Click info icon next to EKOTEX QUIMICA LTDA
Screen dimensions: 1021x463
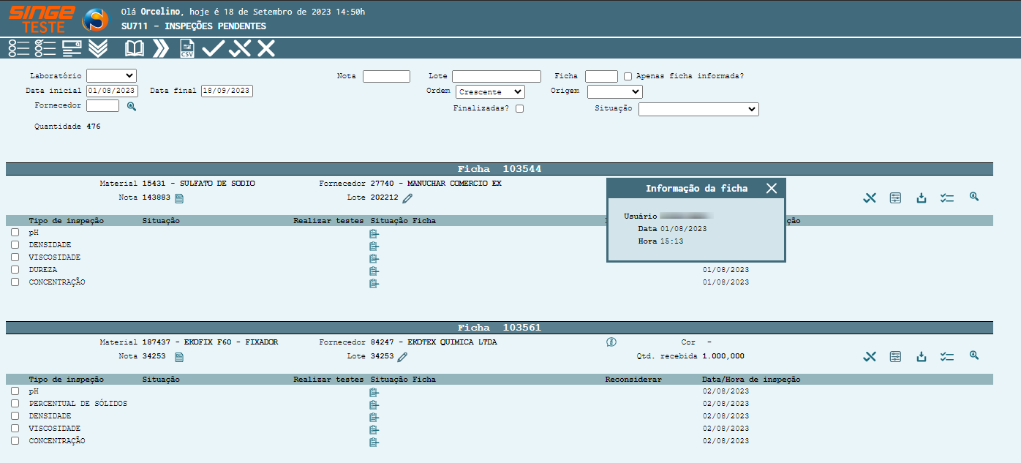[611, 342]
